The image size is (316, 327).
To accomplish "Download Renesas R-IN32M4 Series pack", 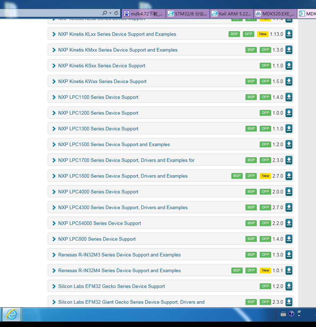I will 289,270.
